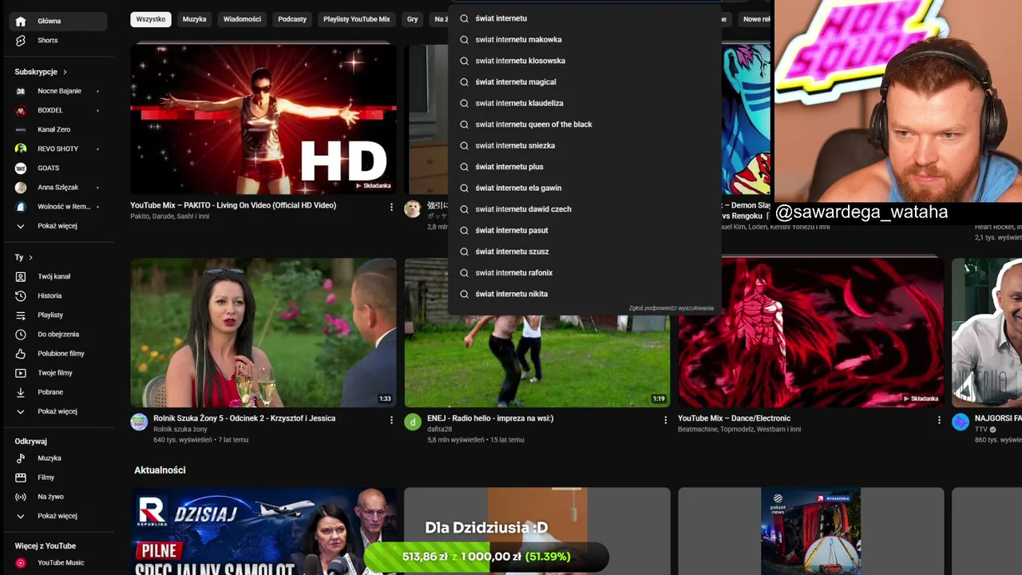
Task: Play Rolnik Szuka Żony thumbnail
Action: (263, 332)
